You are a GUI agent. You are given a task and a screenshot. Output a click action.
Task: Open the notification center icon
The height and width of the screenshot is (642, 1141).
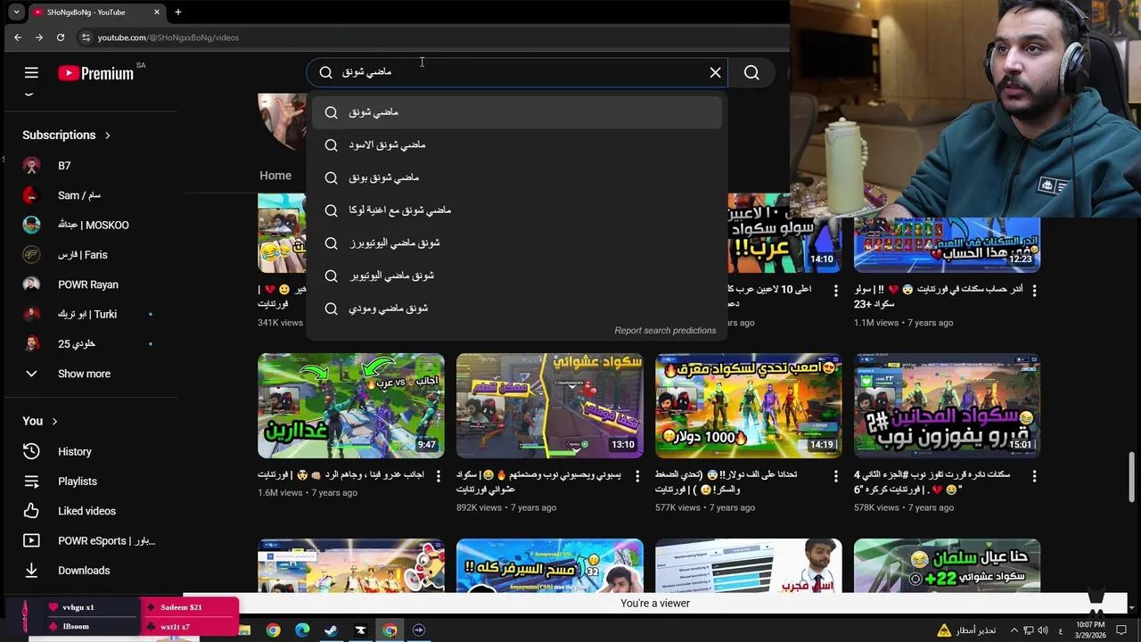[x=1122, y=630]
